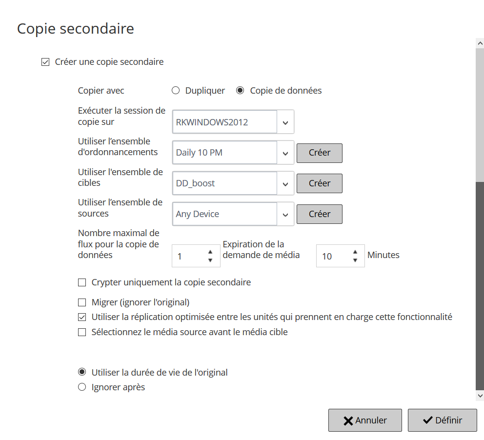
Task: Enable Crypter uniquement la copie secondaire
Action: 82,282
